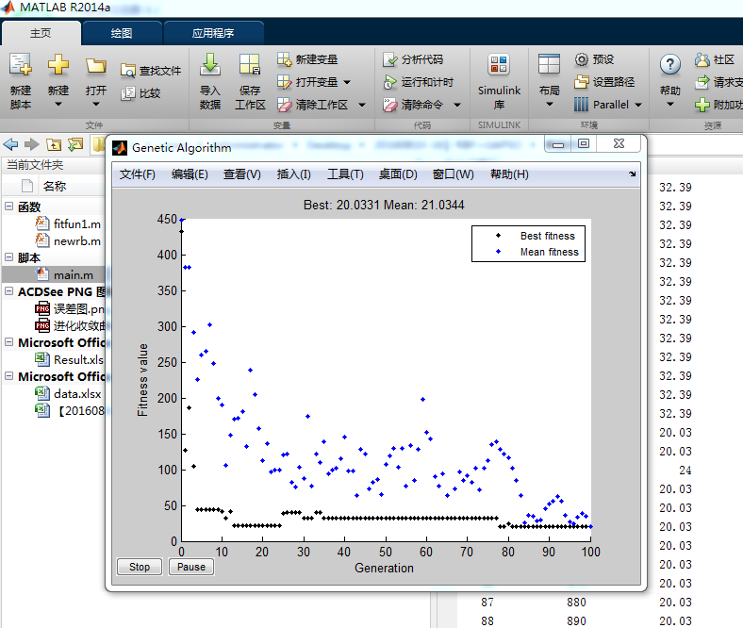Click the Request Support icon
The height and width of the screenshot is (628, 743).
click(702, 82)
